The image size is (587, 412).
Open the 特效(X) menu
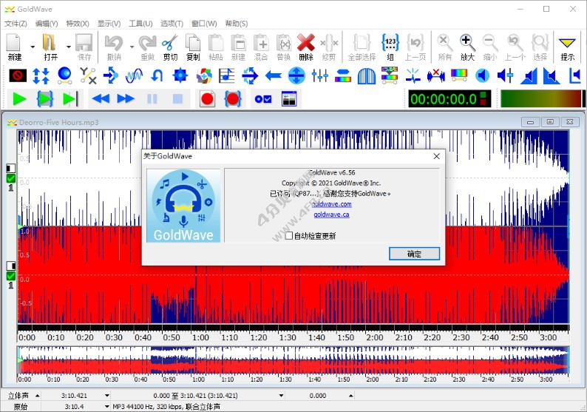[x=78, y=24]
